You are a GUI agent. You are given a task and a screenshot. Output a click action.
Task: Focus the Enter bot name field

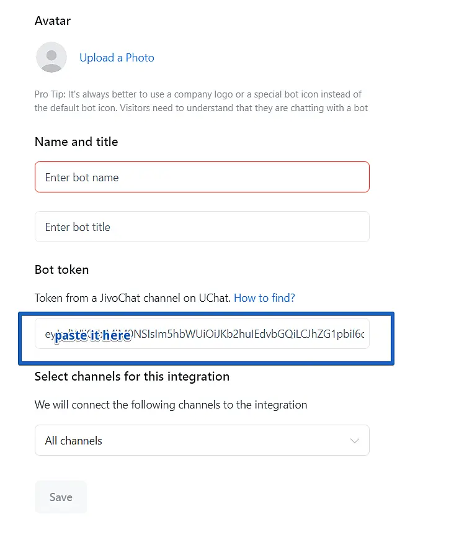tap(202, 178)
